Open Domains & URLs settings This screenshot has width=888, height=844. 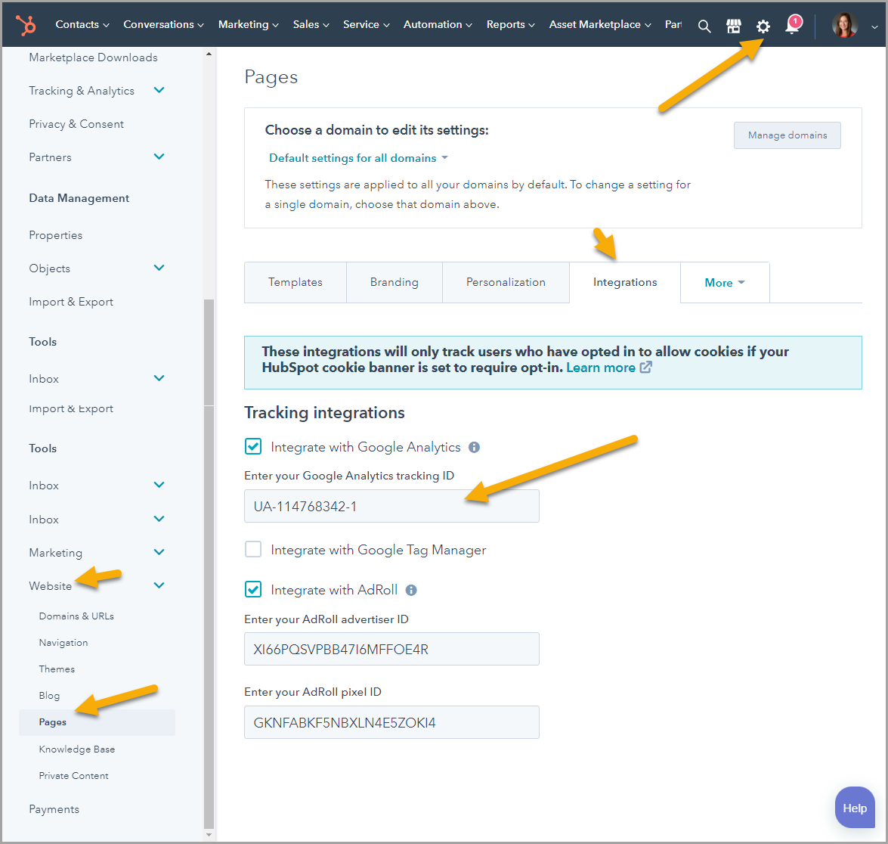coord(76,616)
